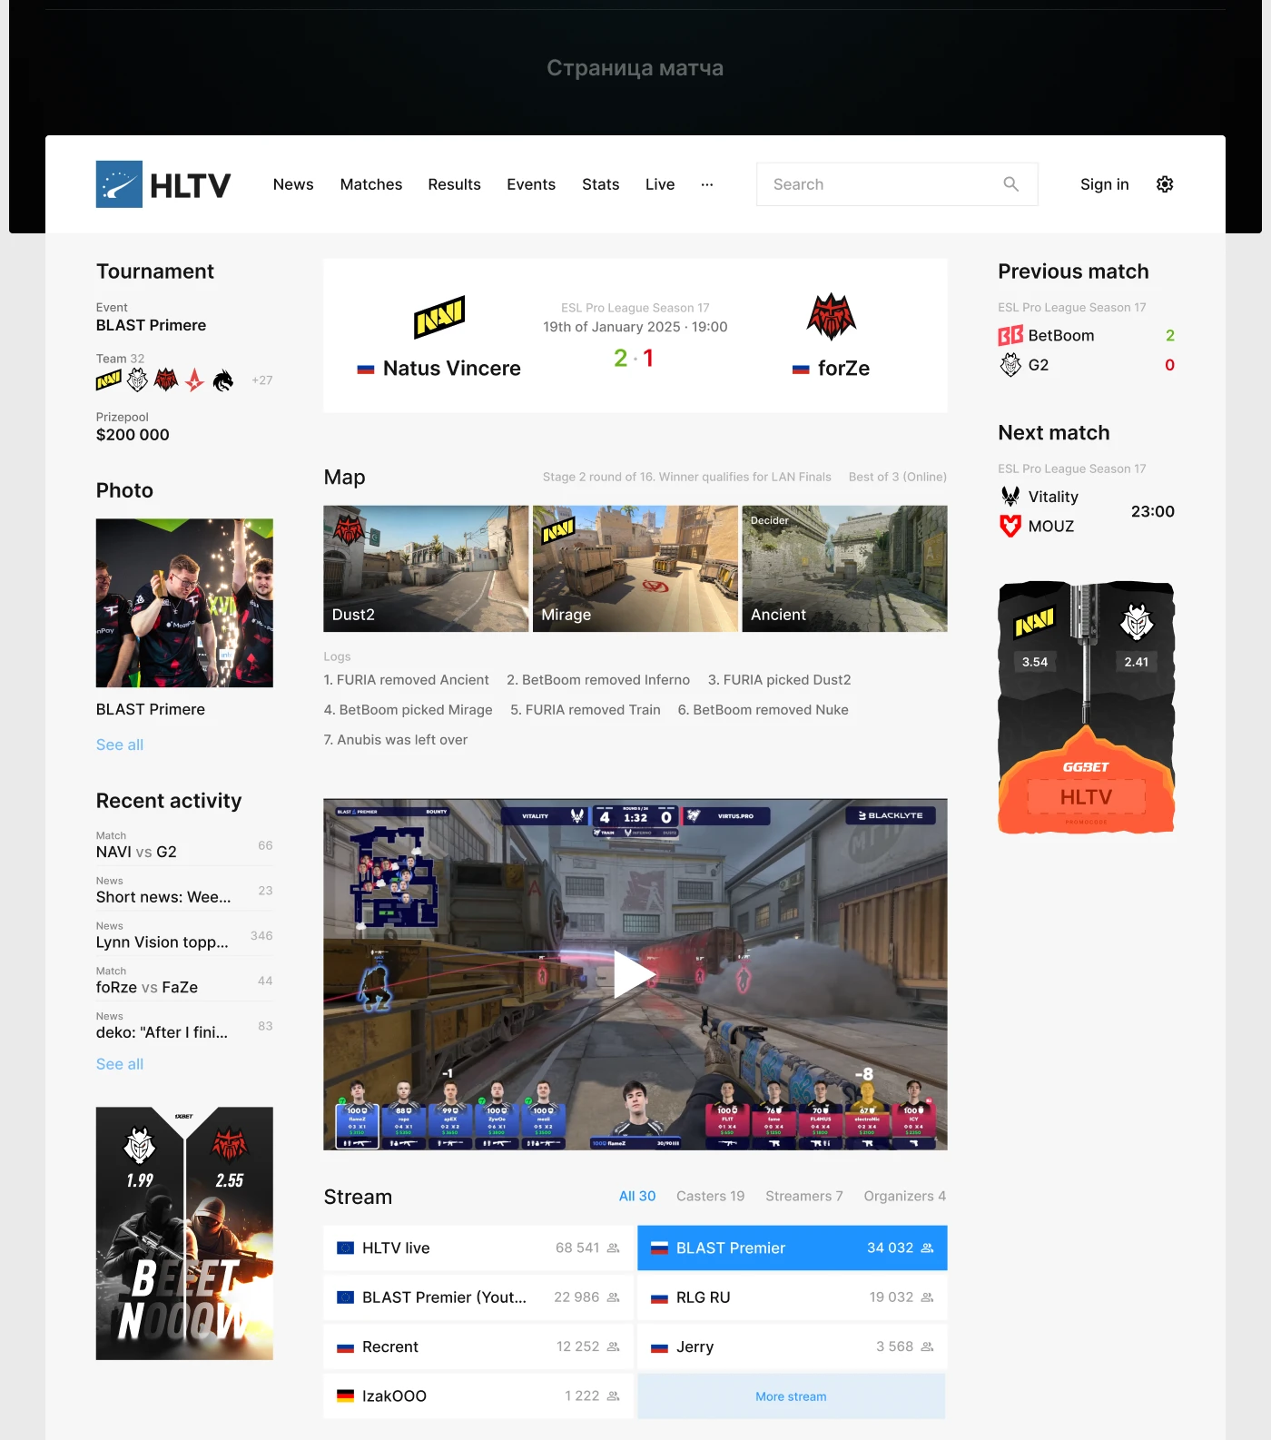Click the search magnifier icon
The height and width of the screenshot is (1440, 1271).
click(1010, 184)
